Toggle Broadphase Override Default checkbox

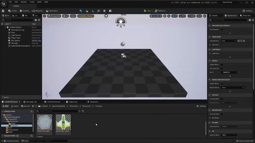[x=222, y=114]
